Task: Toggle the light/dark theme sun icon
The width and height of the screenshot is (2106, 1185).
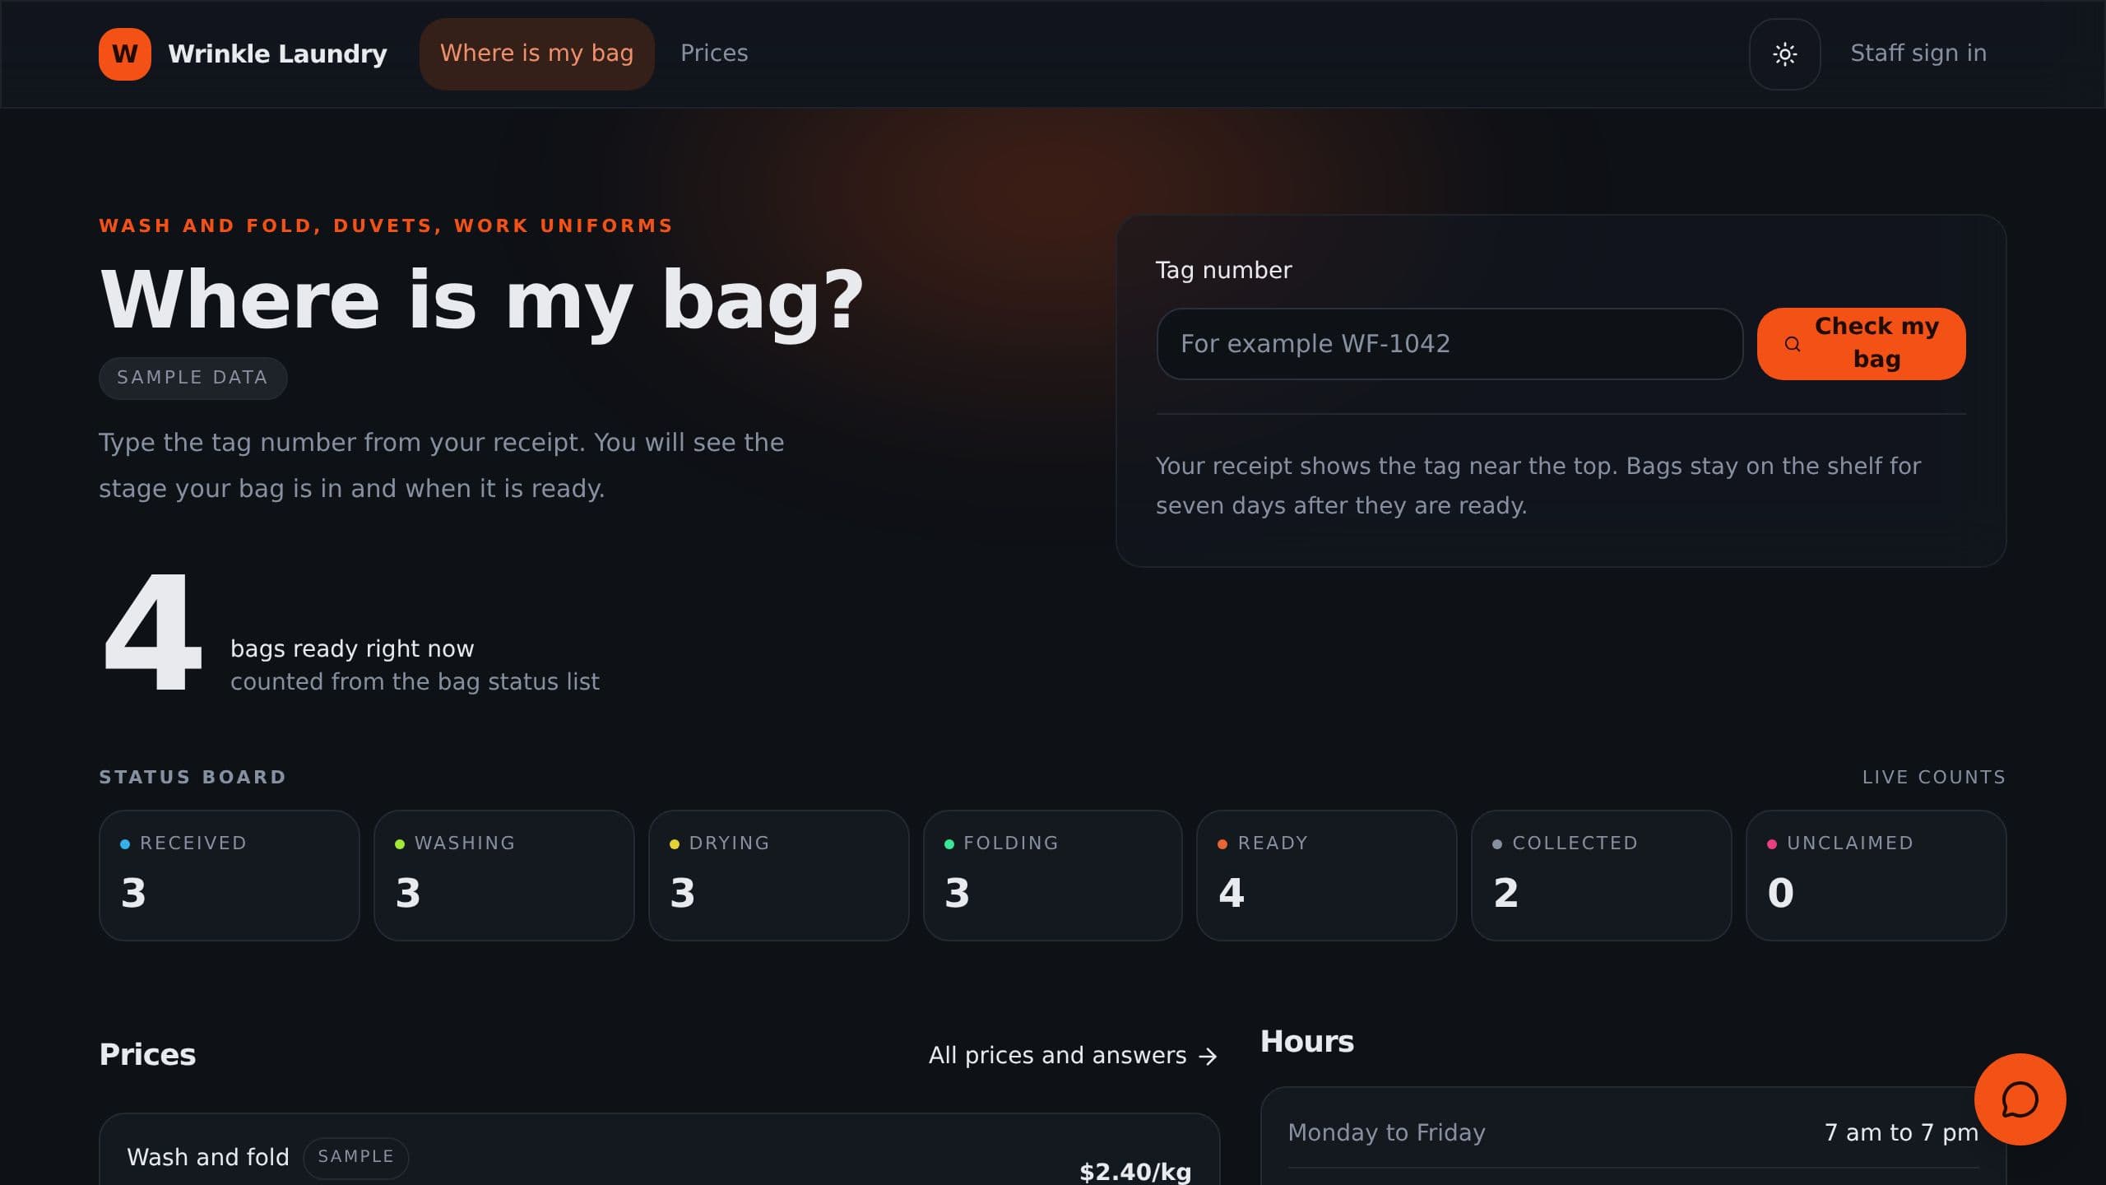Action: [1784, 54]
